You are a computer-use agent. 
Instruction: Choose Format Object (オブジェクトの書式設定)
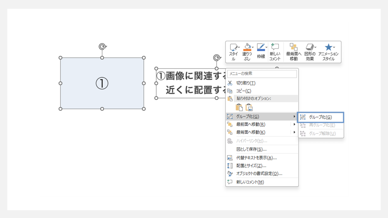(262, 173)
